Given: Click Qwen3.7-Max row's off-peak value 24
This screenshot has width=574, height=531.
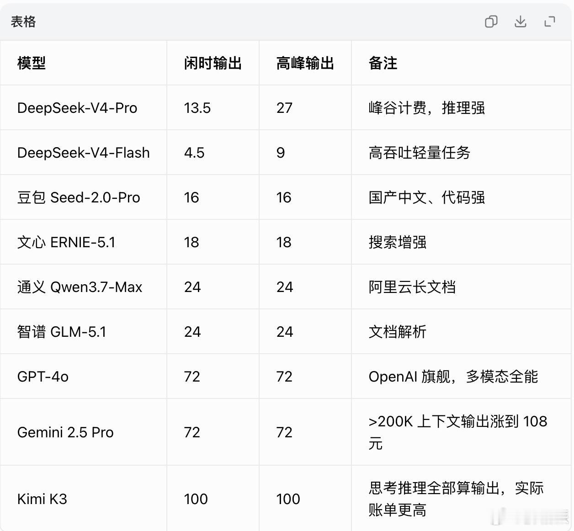Looking at the screenshot, I should (192, 287).
